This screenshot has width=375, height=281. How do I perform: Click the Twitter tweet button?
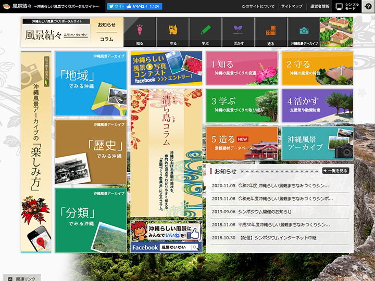[116, 6]
